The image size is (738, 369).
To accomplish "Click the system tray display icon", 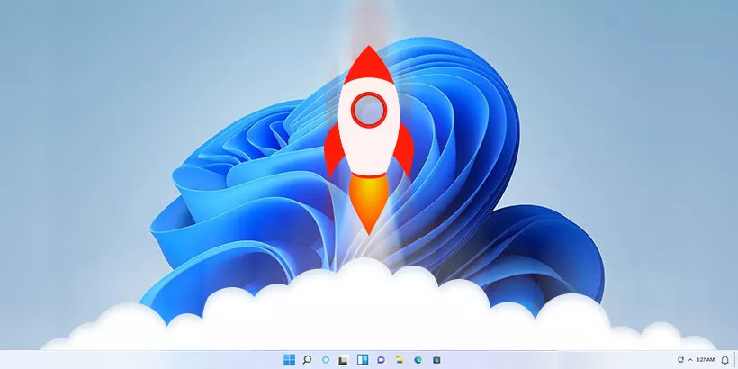I will (680, 360).
